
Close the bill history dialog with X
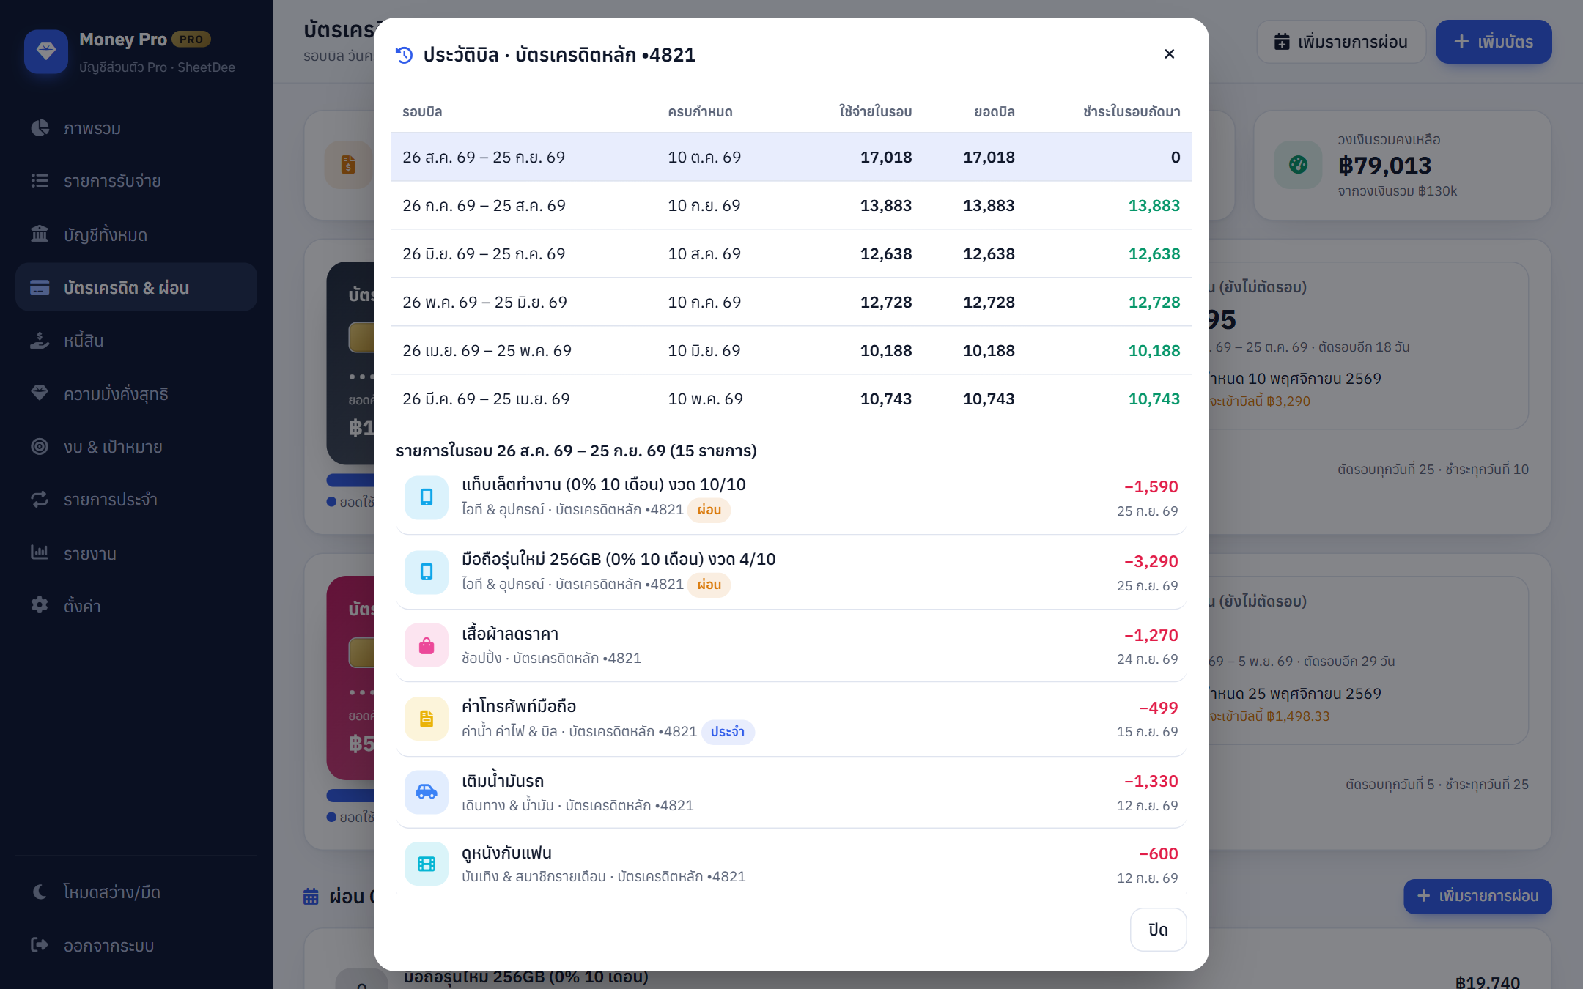(x=1169, y=54)
